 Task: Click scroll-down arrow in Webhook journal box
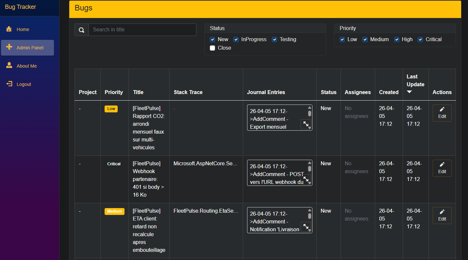(x=309, y=183)
